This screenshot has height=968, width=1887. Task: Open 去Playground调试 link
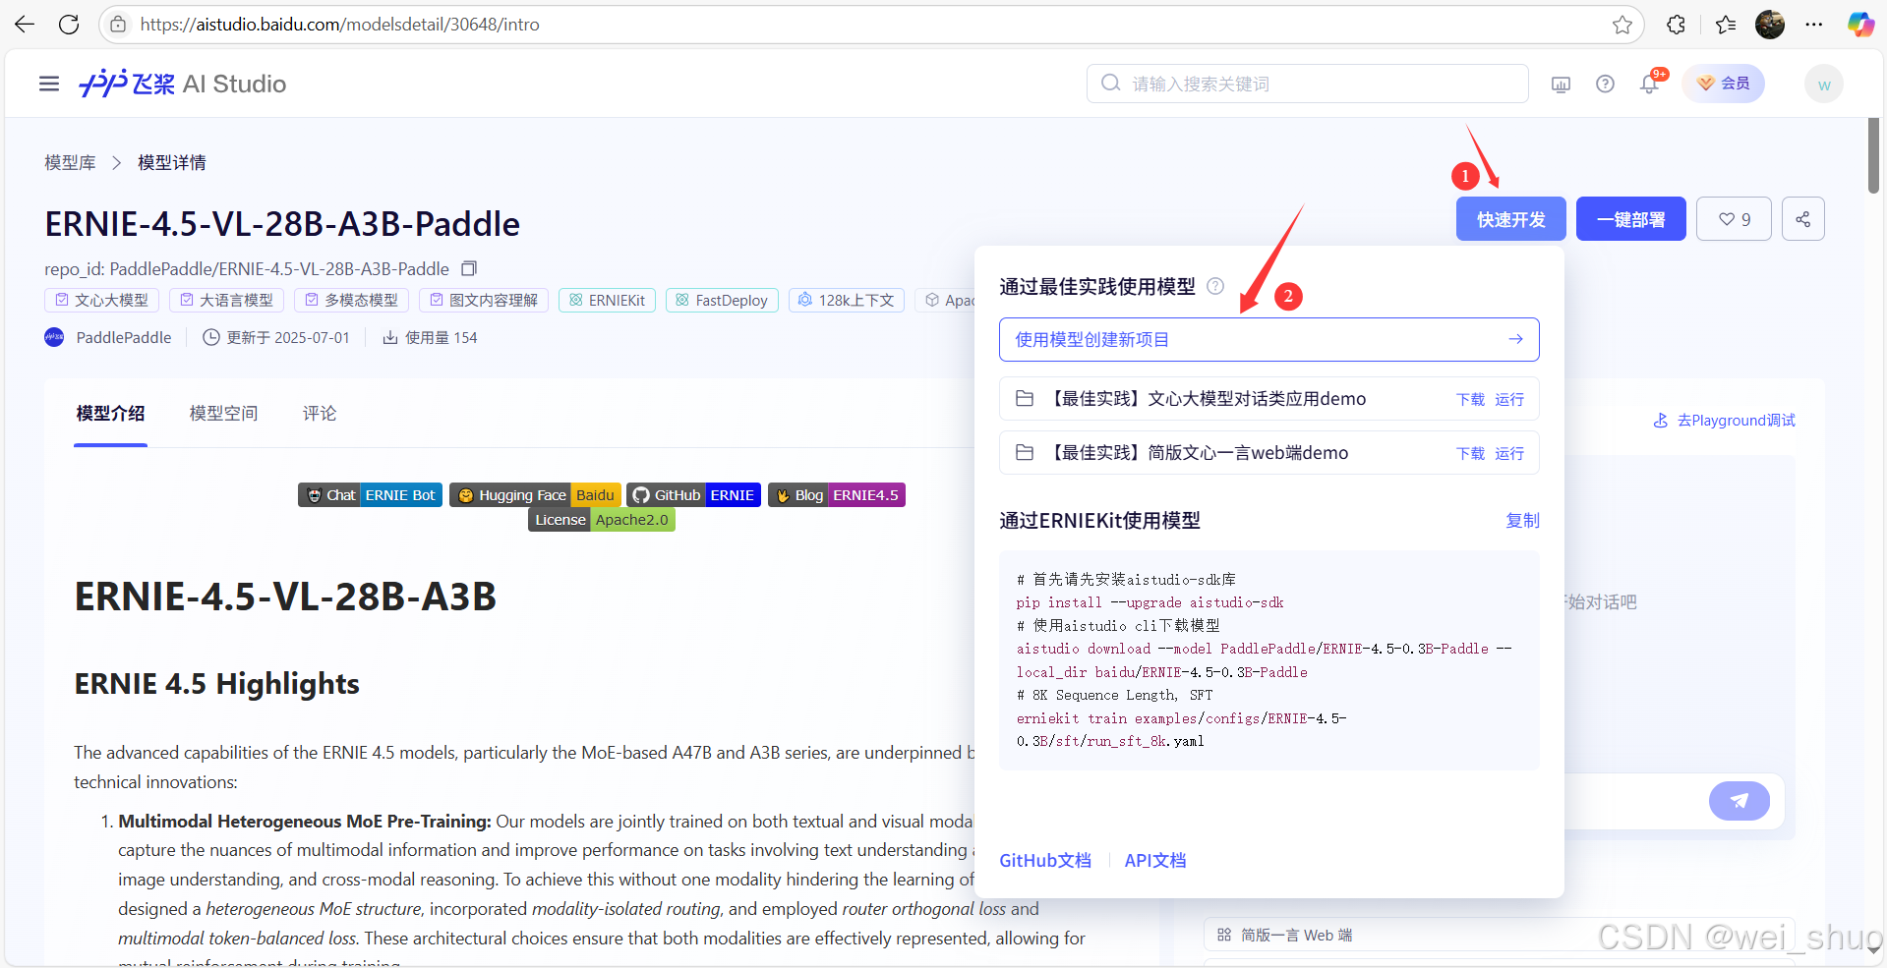click(x=1724, y=420)
